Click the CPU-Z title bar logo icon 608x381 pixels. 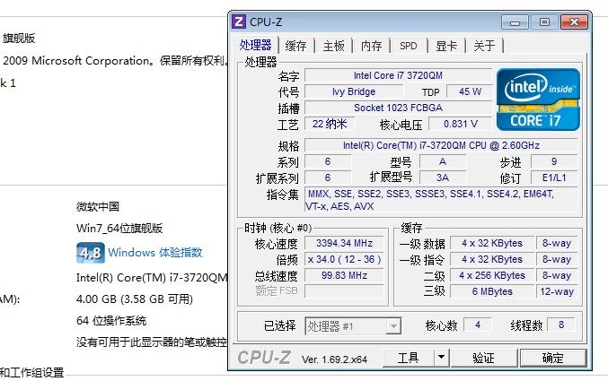click(x=239, y=22)
